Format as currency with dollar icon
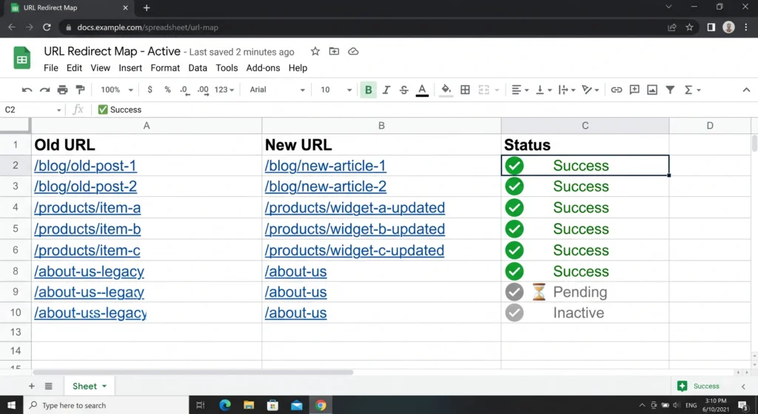Viewport: 758px width, 414px height. [x=150, y=90]
